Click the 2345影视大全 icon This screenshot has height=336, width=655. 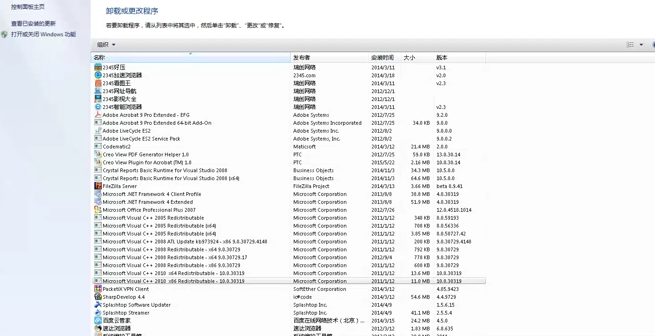point(98,99)
